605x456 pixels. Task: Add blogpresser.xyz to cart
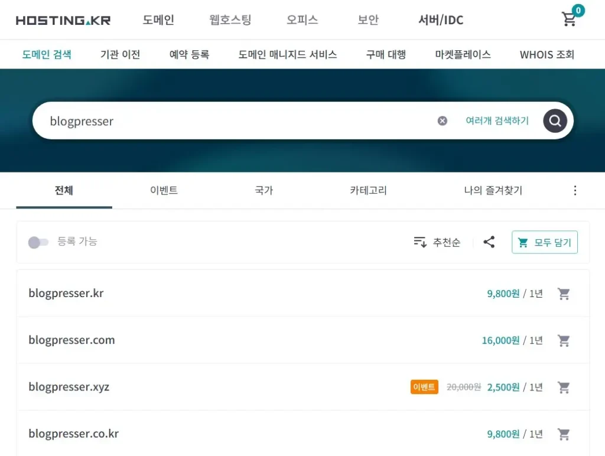564,387
